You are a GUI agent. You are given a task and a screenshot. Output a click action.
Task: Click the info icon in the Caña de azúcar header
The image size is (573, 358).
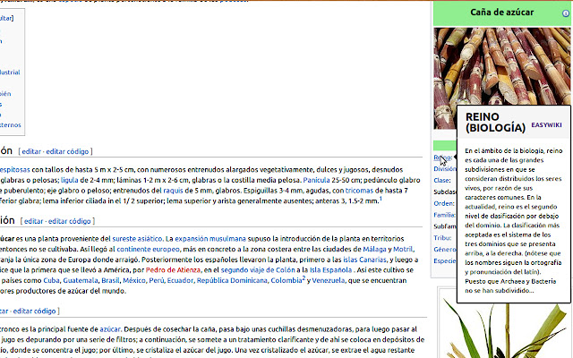(x=565, y=13)
